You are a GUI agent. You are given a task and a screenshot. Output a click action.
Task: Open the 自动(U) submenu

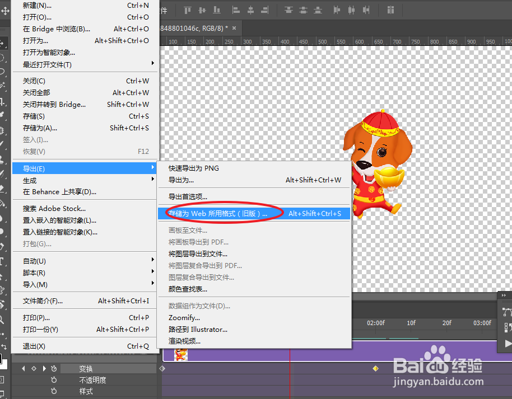coord(85,261)
